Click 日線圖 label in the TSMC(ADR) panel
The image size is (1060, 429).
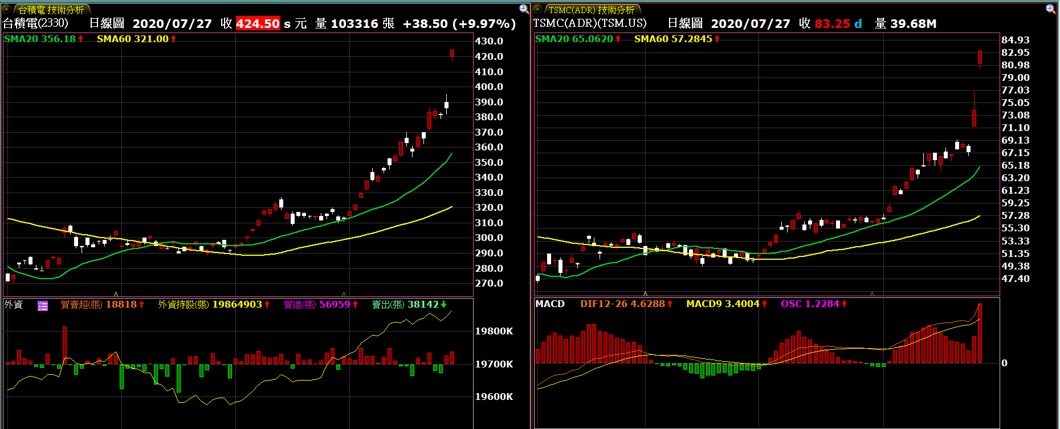[x=685, y=23]
